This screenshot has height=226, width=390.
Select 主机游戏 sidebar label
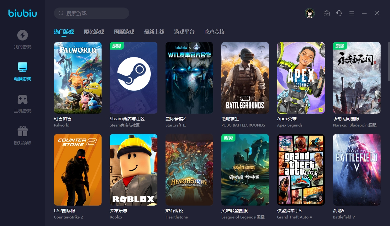tap(23, 111)
